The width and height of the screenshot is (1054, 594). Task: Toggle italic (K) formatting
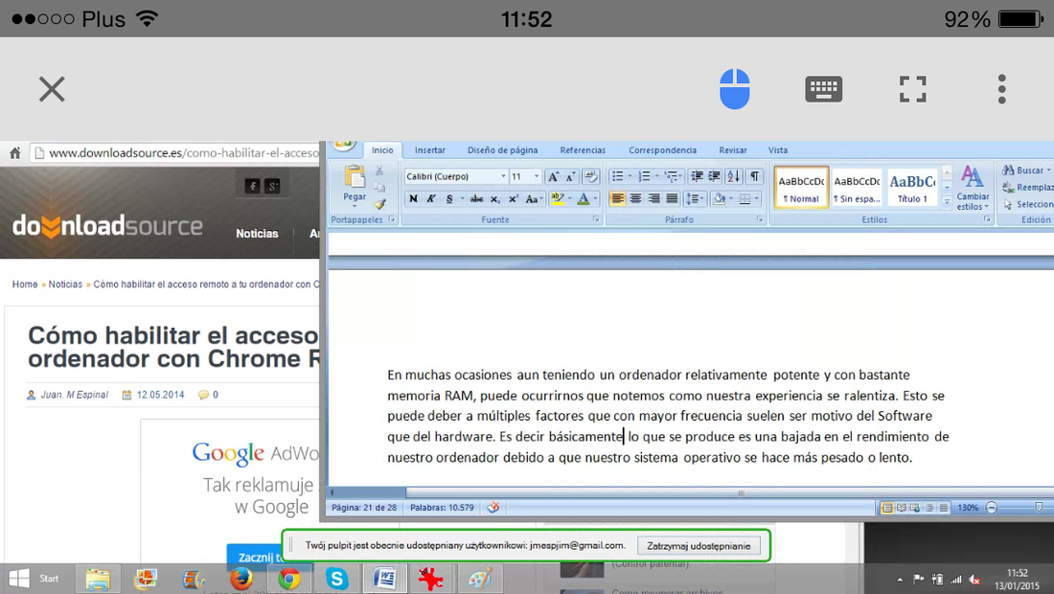pos(431,199)
